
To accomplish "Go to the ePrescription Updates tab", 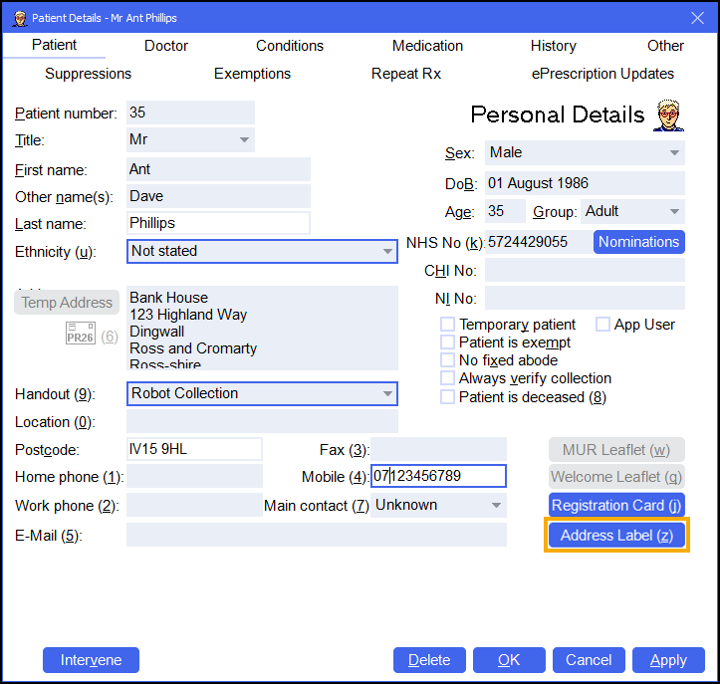I will pyautogui.click(x=602, y=74).
